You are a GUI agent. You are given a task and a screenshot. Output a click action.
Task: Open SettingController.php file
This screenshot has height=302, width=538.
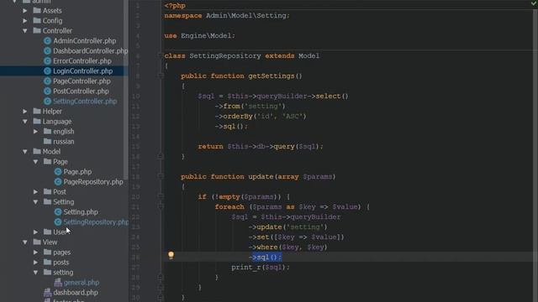[x=85, y=102]
